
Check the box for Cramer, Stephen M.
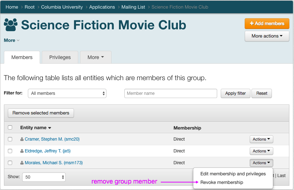point(10,139)
